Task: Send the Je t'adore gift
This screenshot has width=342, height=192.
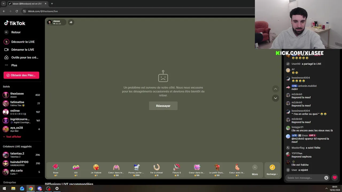Action: click(x=96, y=170)
